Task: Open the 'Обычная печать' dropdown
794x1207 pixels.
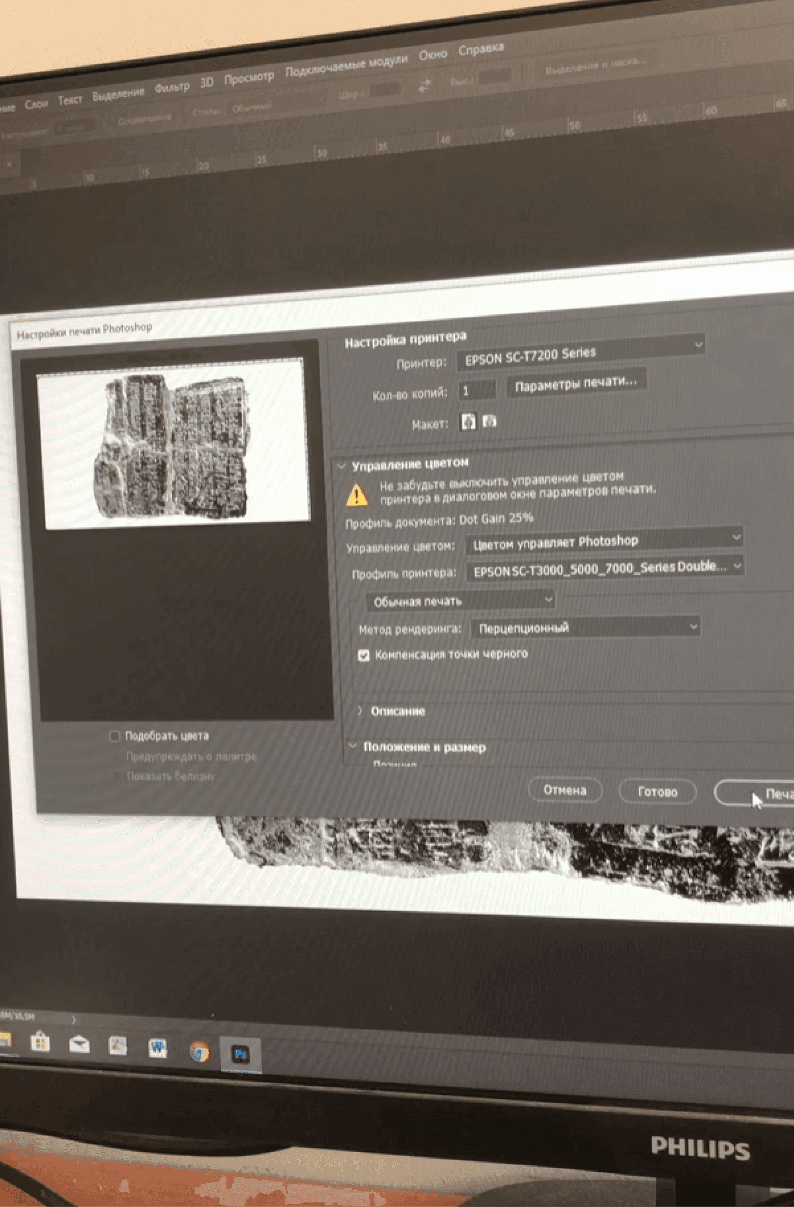Action: point(461,601)
